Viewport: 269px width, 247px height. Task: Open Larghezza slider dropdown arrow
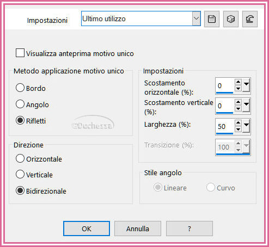pos(246,125)
